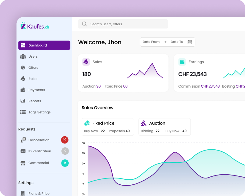Open Plans & Price settings
The image size is (245, 196).
click(x=44, y=193)
